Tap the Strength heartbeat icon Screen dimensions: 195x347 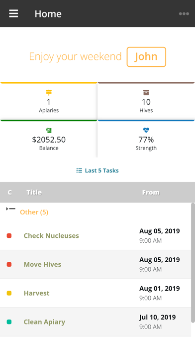pos(146,130)
